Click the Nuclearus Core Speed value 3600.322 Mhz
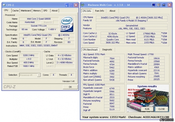 coord(112,42)
